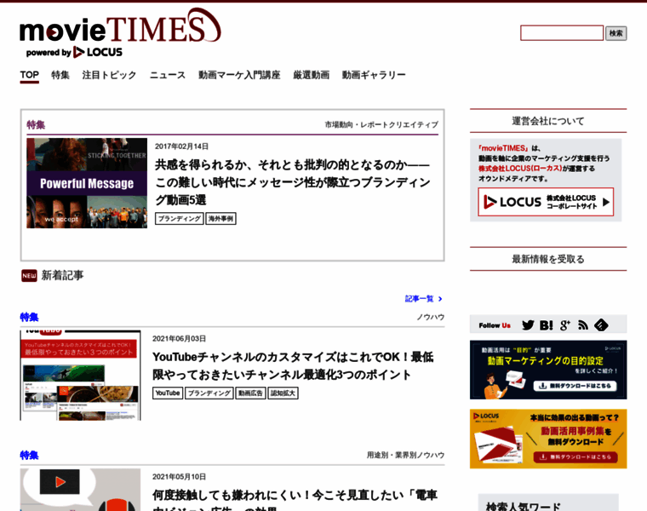Click the NEW badge beside 新着記事

(x=29, y=276)
